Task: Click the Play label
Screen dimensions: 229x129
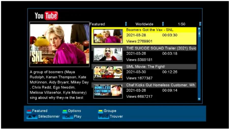Action: click(78, 117)
